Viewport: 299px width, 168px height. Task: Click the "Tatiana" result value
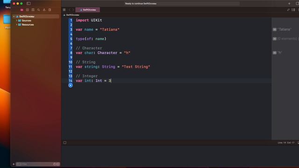tap(285, 29)
